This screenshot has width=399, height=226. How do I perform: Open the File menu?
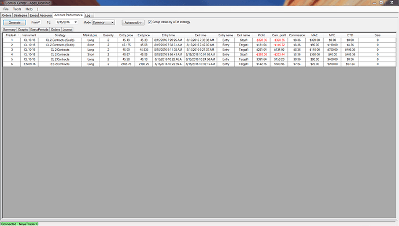coord(6,9)
